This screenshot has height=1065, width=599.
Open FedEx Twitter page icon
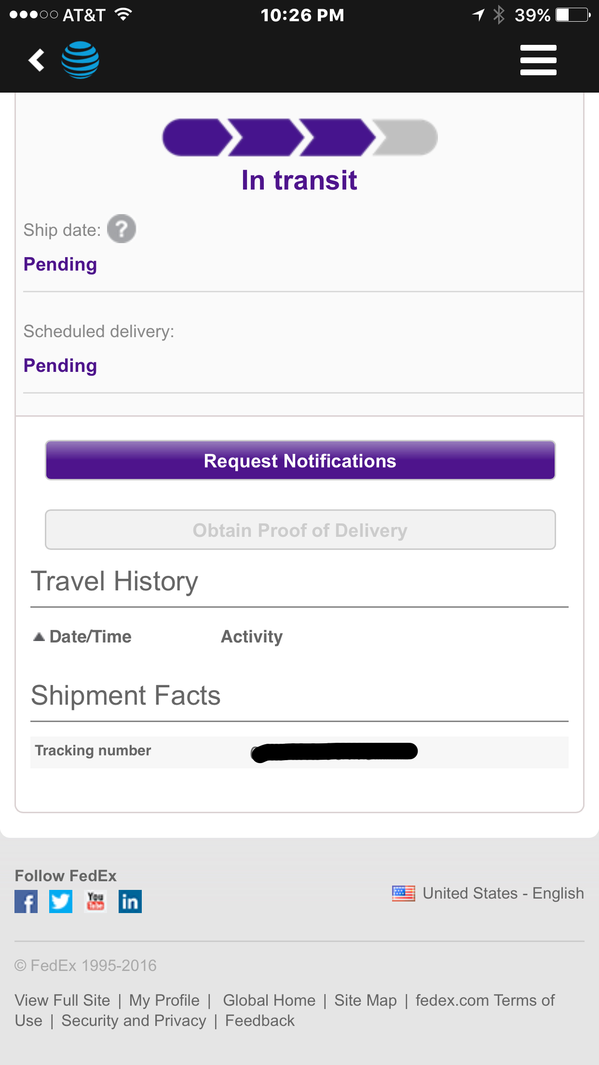click(x=61, y=901)
